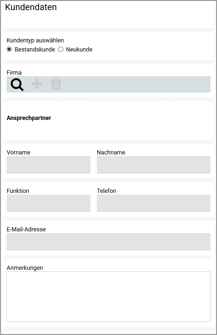217x335 pixels.
Task: Click the E-Mail-Adresse input field
Action: [108, 241]
